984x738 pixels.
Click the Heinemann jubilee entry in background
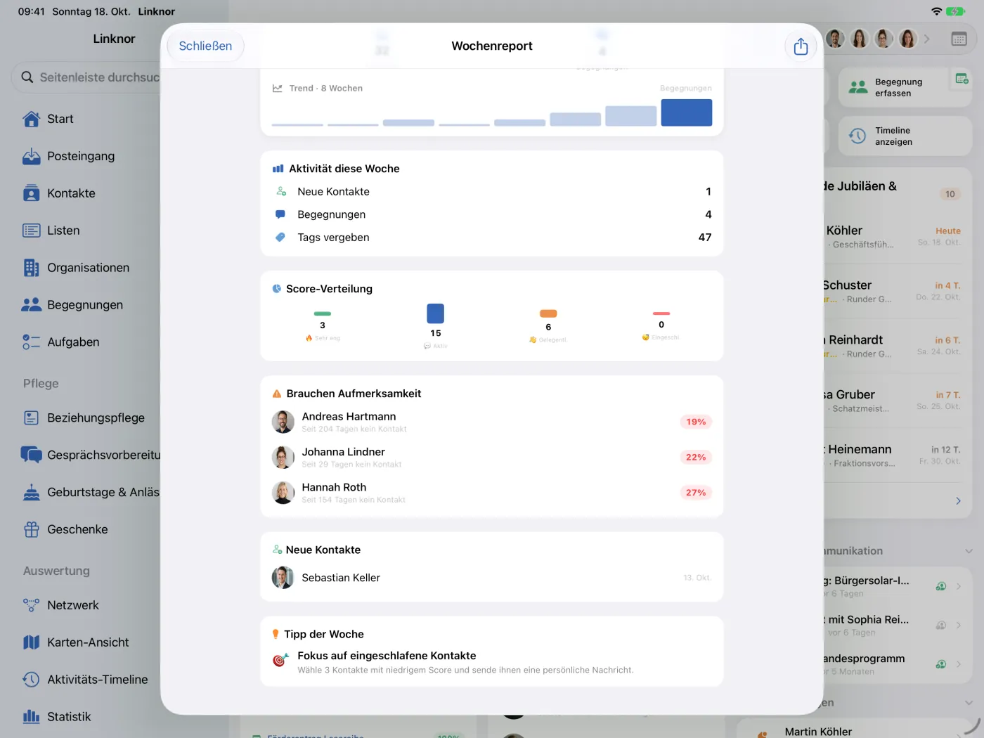coord(893,455)
